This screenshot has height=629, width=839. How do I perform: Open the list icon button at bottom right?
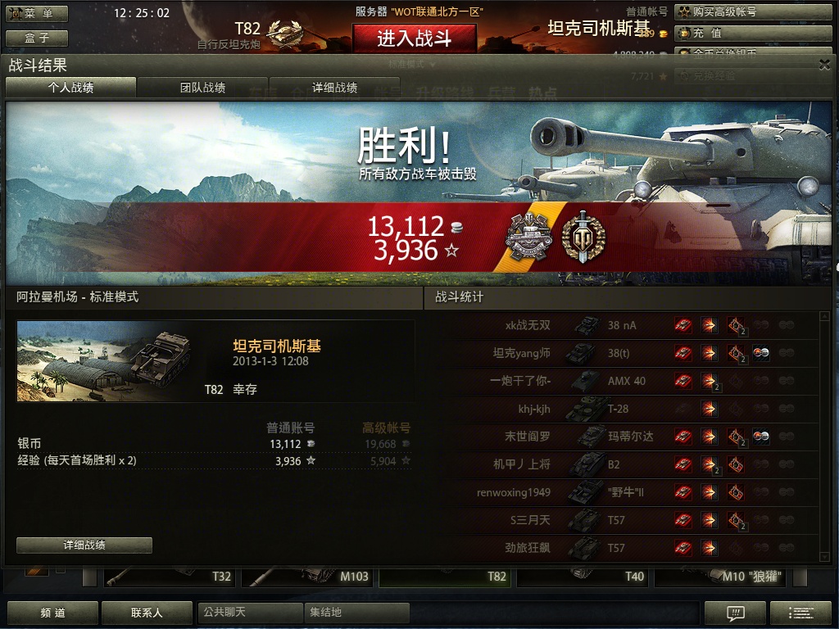click(x=800, y=613)
